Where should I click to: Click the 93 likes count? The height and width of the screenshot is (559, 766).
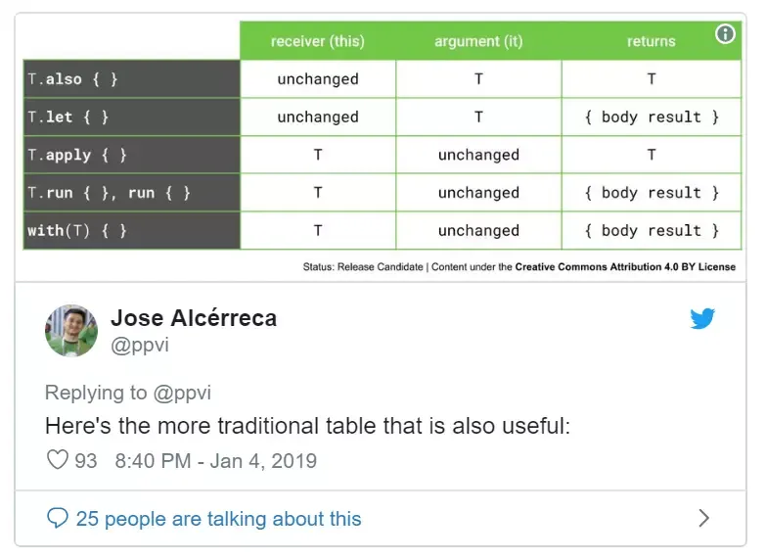pyautogui.click(x=86, y=460)
